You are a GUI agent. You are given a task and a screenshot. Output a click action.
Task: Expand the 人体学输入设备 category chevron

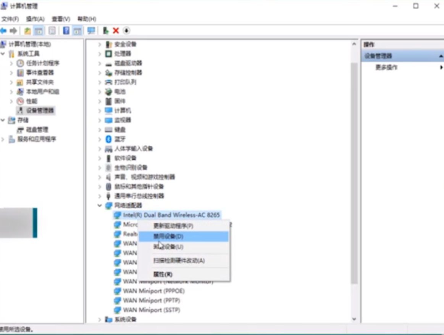click(99, 149)
